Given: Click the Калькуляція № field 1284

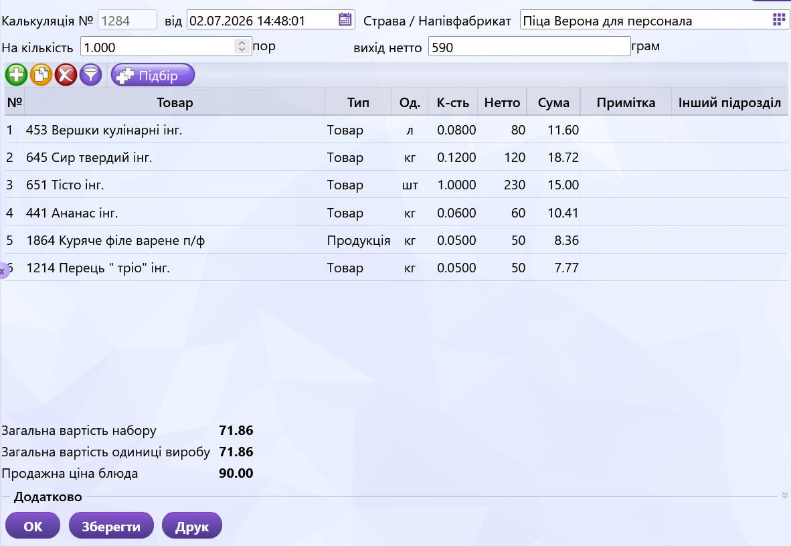Looking at the screenshot, I should [x=127, y=20].
